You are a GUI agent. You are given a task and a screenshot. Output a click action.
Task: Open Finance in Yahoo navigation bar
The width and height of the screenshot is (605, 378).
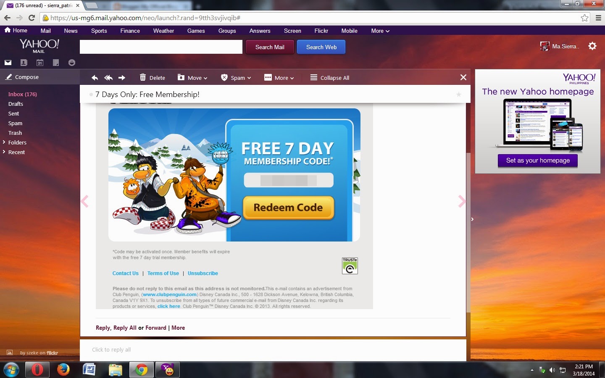click(x=130, y=31)
